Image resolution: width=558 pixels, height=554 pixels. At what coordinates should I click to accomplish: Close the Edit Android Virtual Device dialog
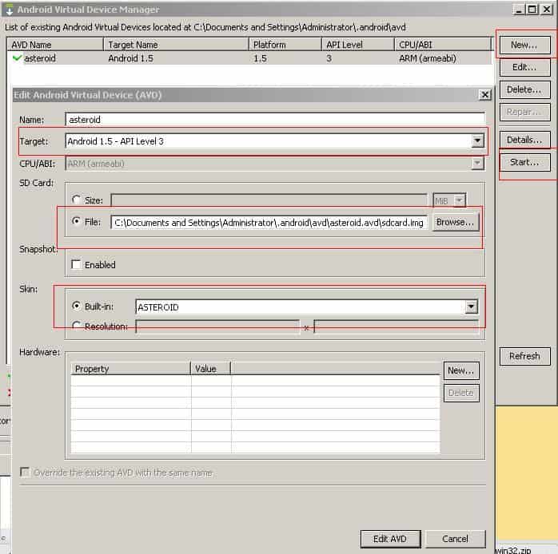[484, 95]
